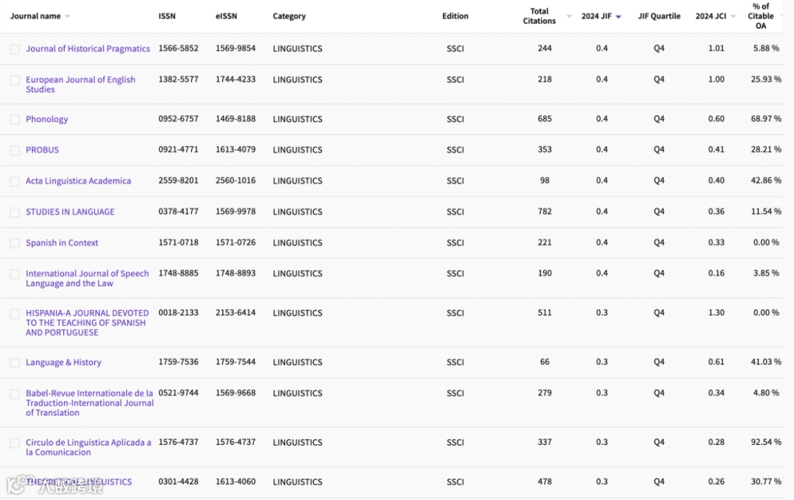Click total citations value 478

pyautogui.click(x=545, y=482)
